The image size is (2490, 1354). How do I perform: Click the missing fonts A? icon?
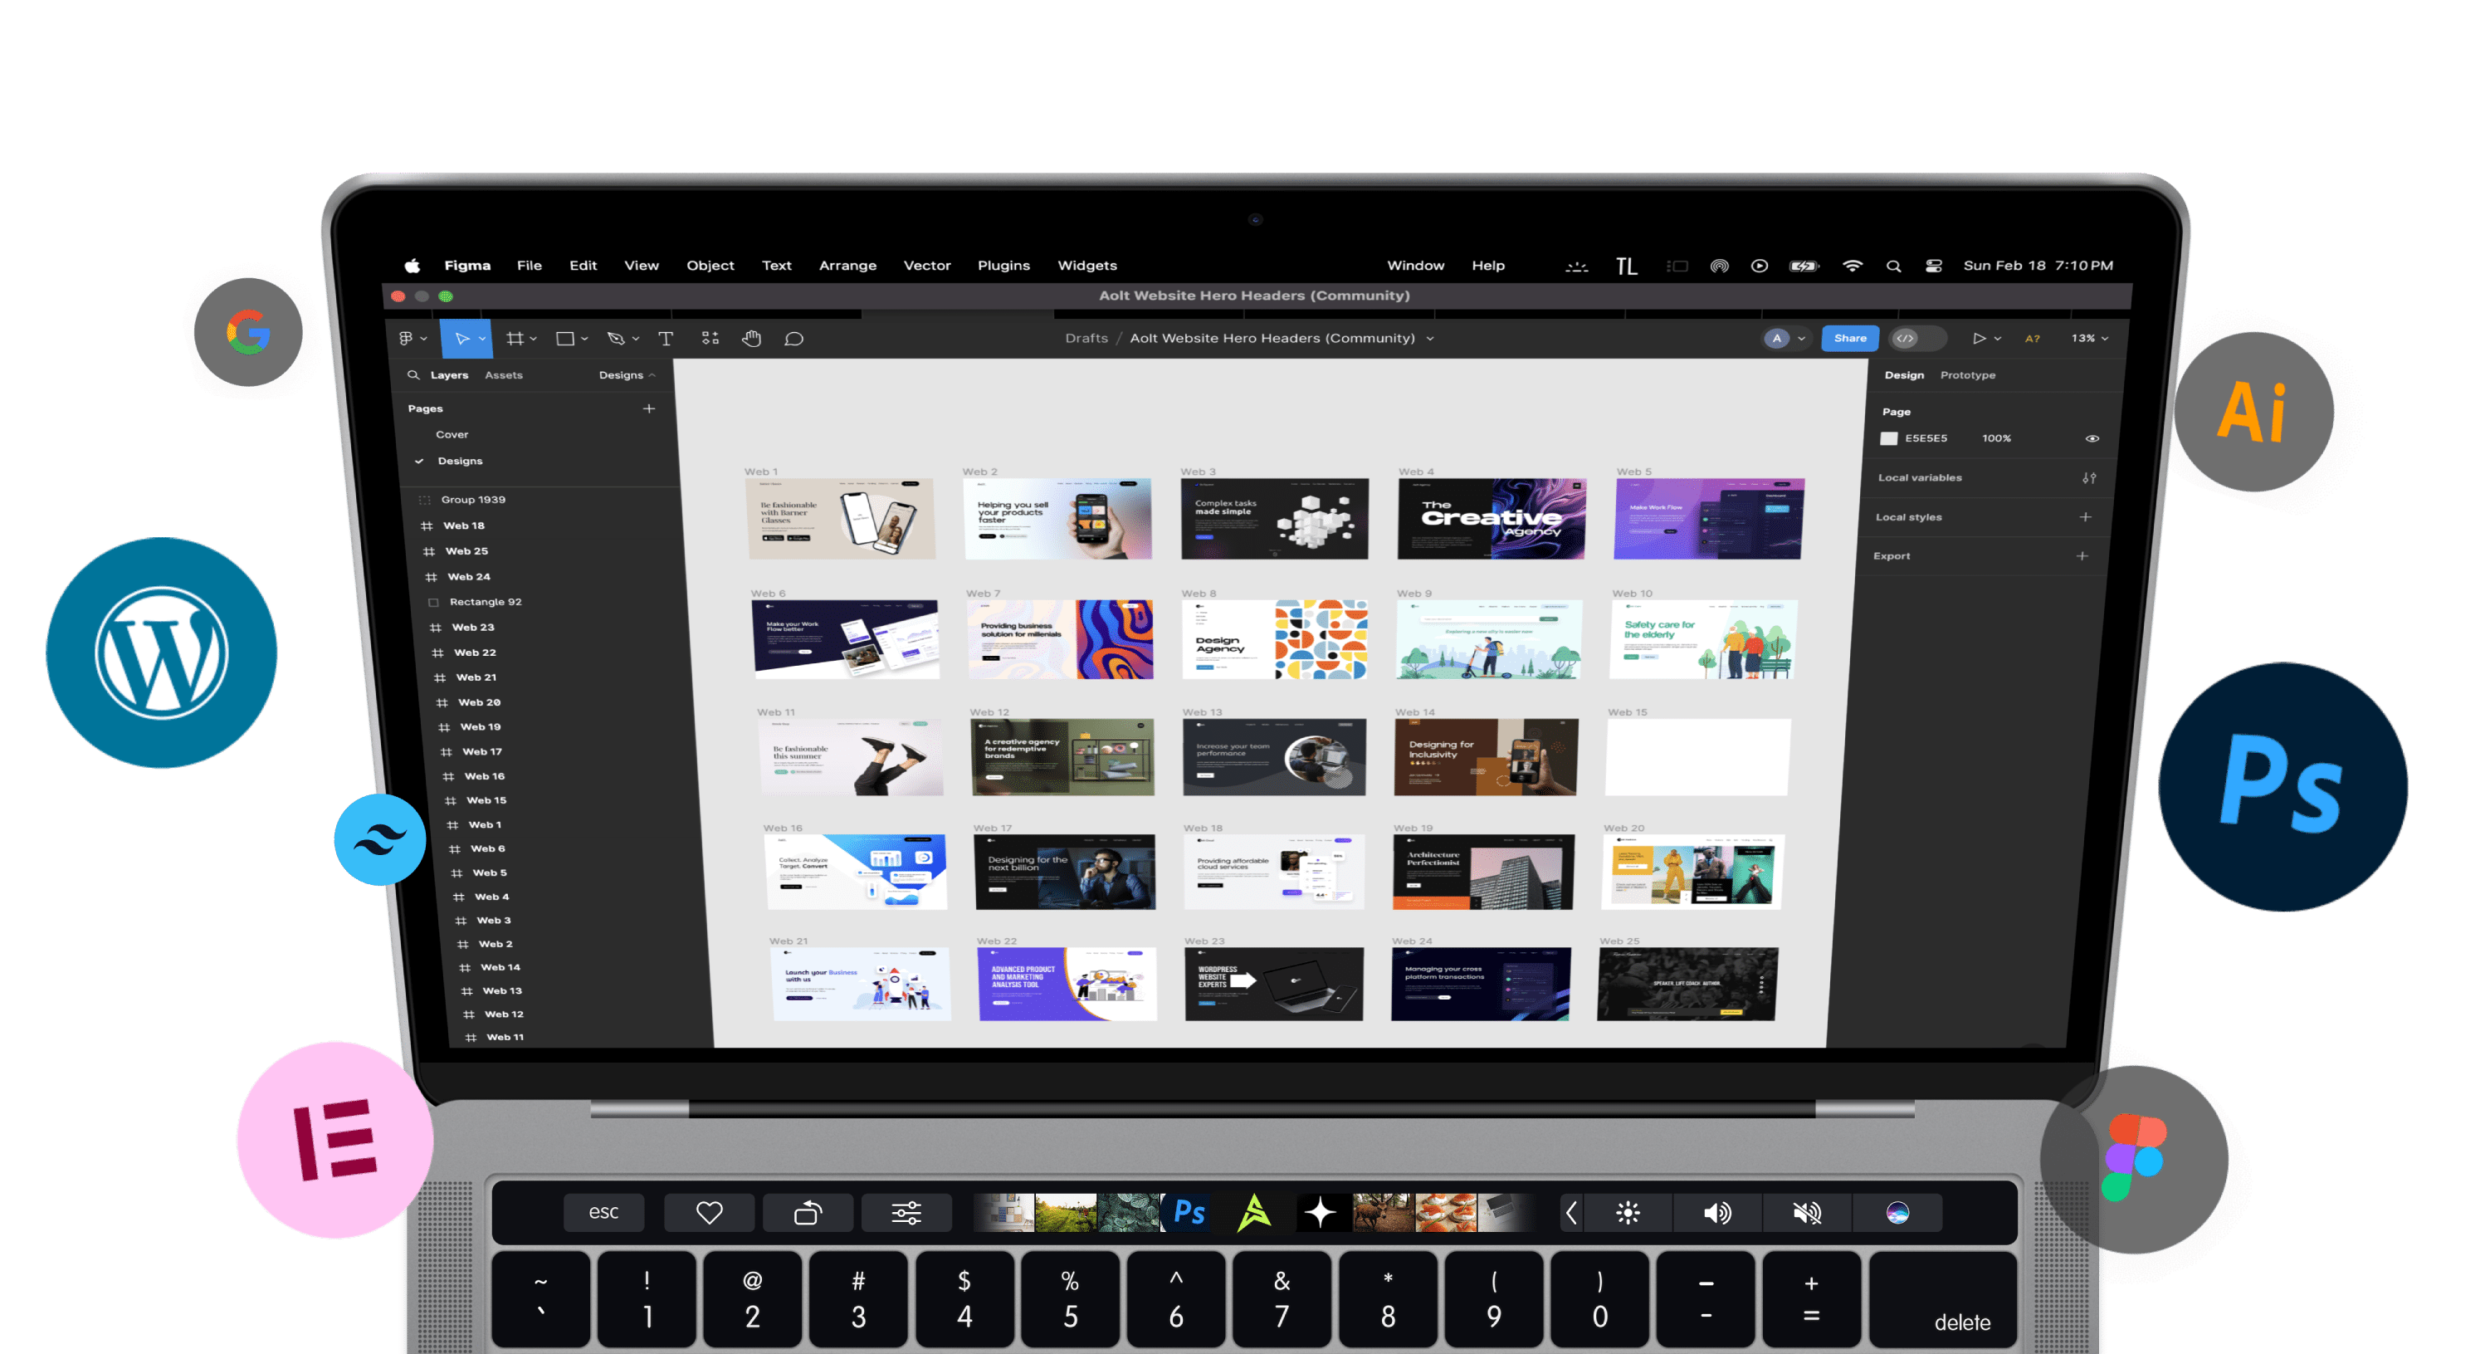[2032, 339]
